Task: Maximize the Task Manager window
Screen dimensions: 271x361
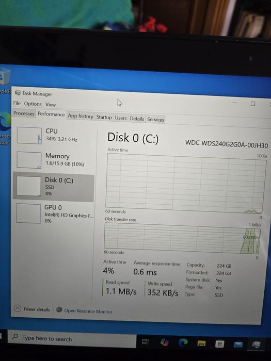Action: pyautogui.click(x=253, y=104)
